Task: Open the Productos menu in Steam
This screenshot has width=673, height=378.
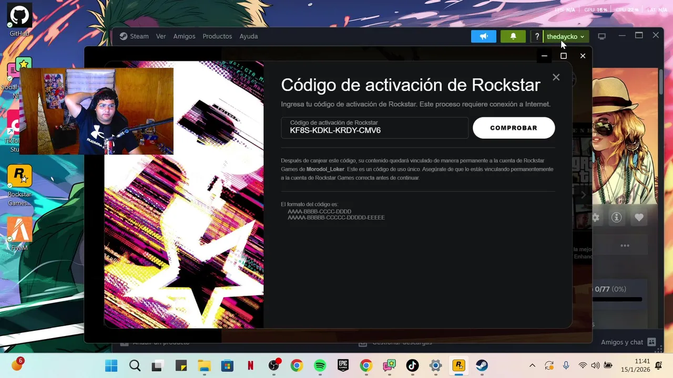Action: point(217,36)
